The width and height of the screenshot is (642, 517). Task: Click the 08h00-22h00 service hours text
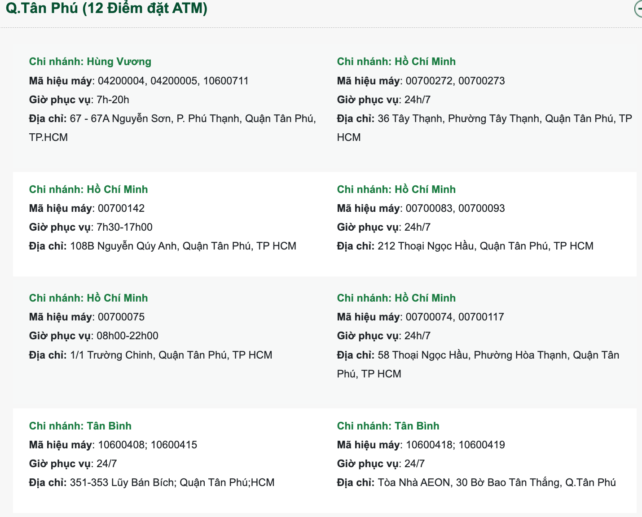(x=128, y=336)
